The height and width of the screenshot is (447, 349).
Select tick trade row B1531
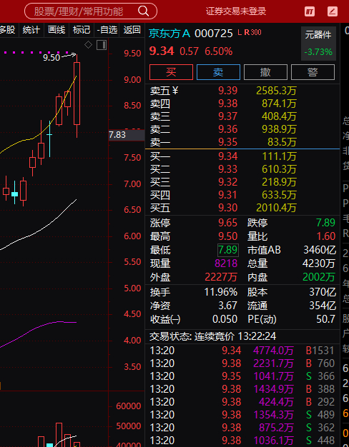(x=242, y=351)
